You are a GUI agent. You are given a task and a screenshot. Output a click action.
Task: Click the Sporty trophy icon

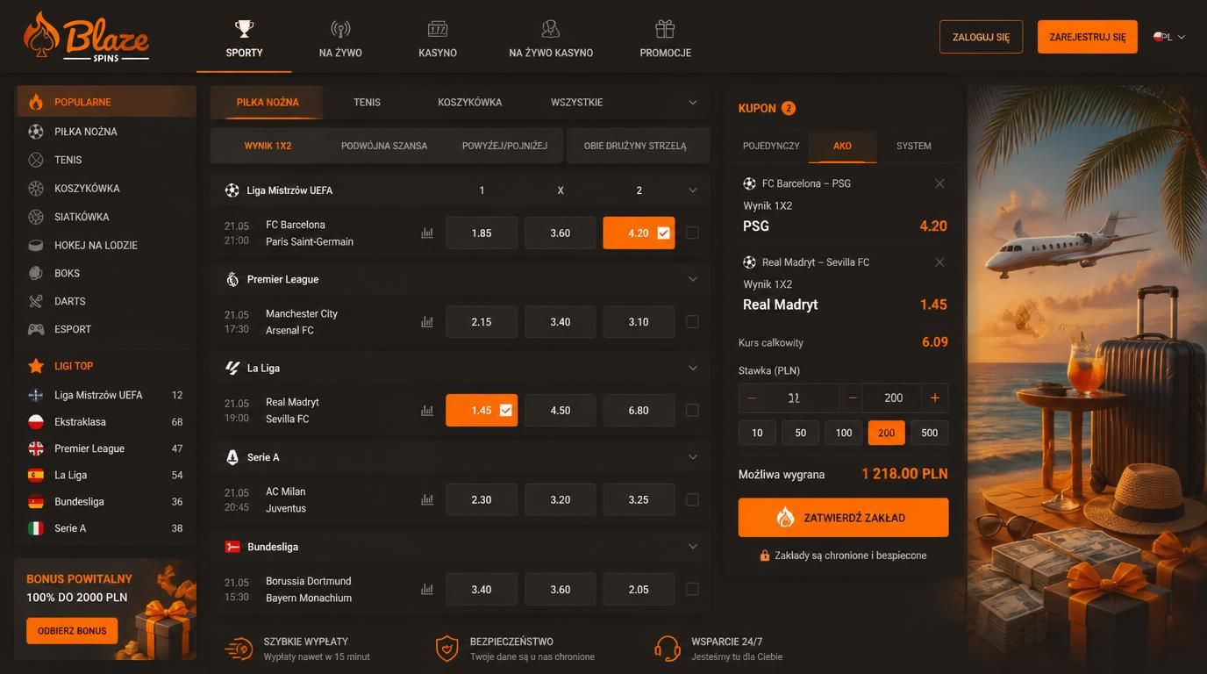pyautogui.click(x=244, y=29)
